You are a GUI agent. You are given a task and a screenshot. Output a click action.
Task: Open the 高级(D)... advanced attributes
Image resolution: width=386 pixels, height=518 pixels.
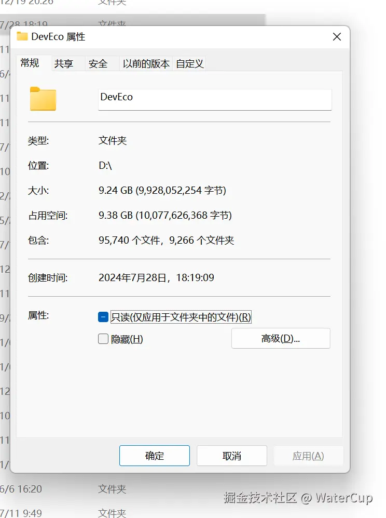(281, 338)
